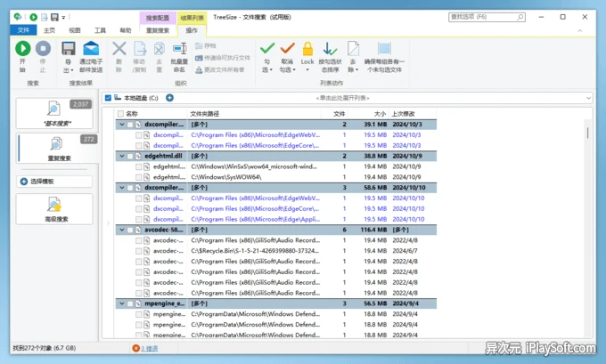Viewport: 606px width, 364px height.
Task: Open the 文件 file menu tab
Action: click(x=23, y=30)
